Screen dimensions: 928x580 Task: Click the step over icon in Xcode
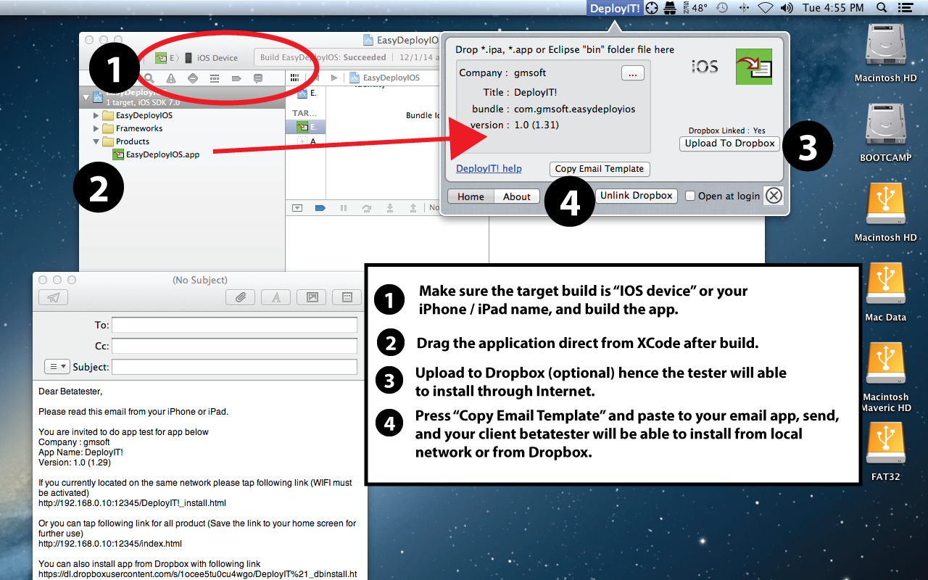pyautogui.click(x=366, y=208)
